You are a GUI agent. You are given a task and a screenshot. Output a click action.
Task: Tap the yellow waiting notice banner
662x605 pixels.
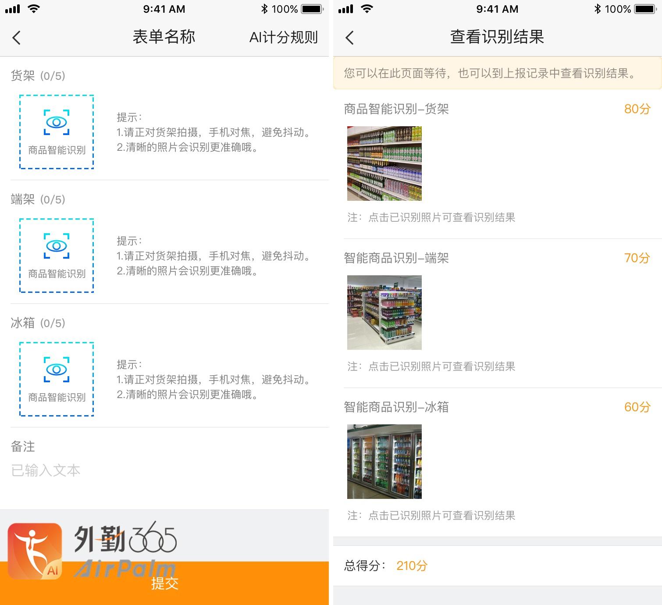(x=497, y=73)
